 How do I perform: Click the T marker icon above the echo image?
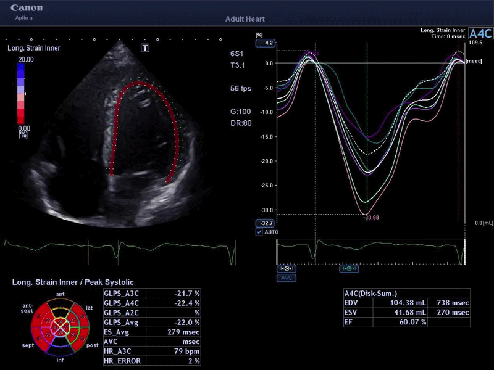pyautogui.click(x=145, y=48)
